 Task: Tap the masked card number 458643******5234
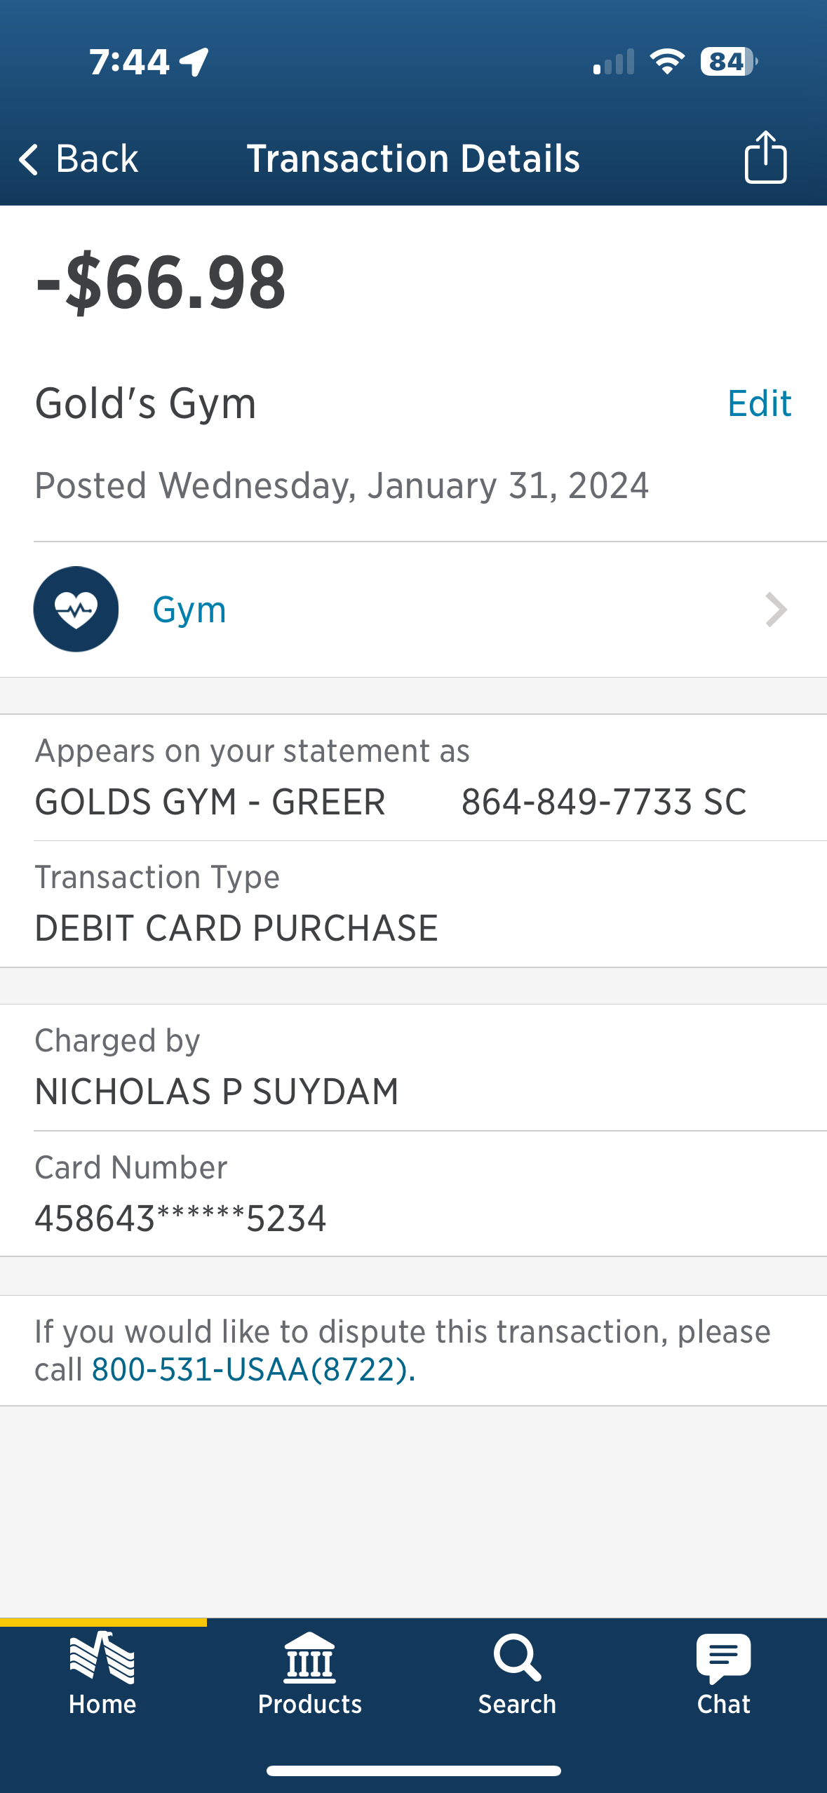coord(180,1218)
